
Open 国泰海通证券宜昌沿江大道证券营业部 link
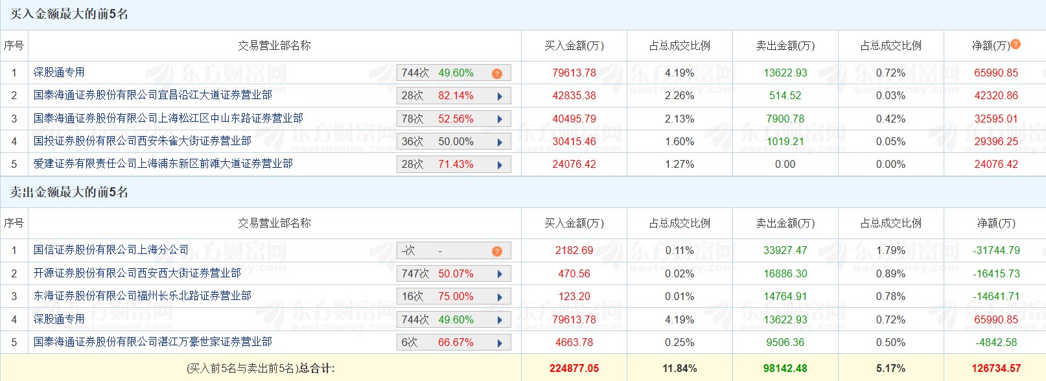tap(153, 95)
